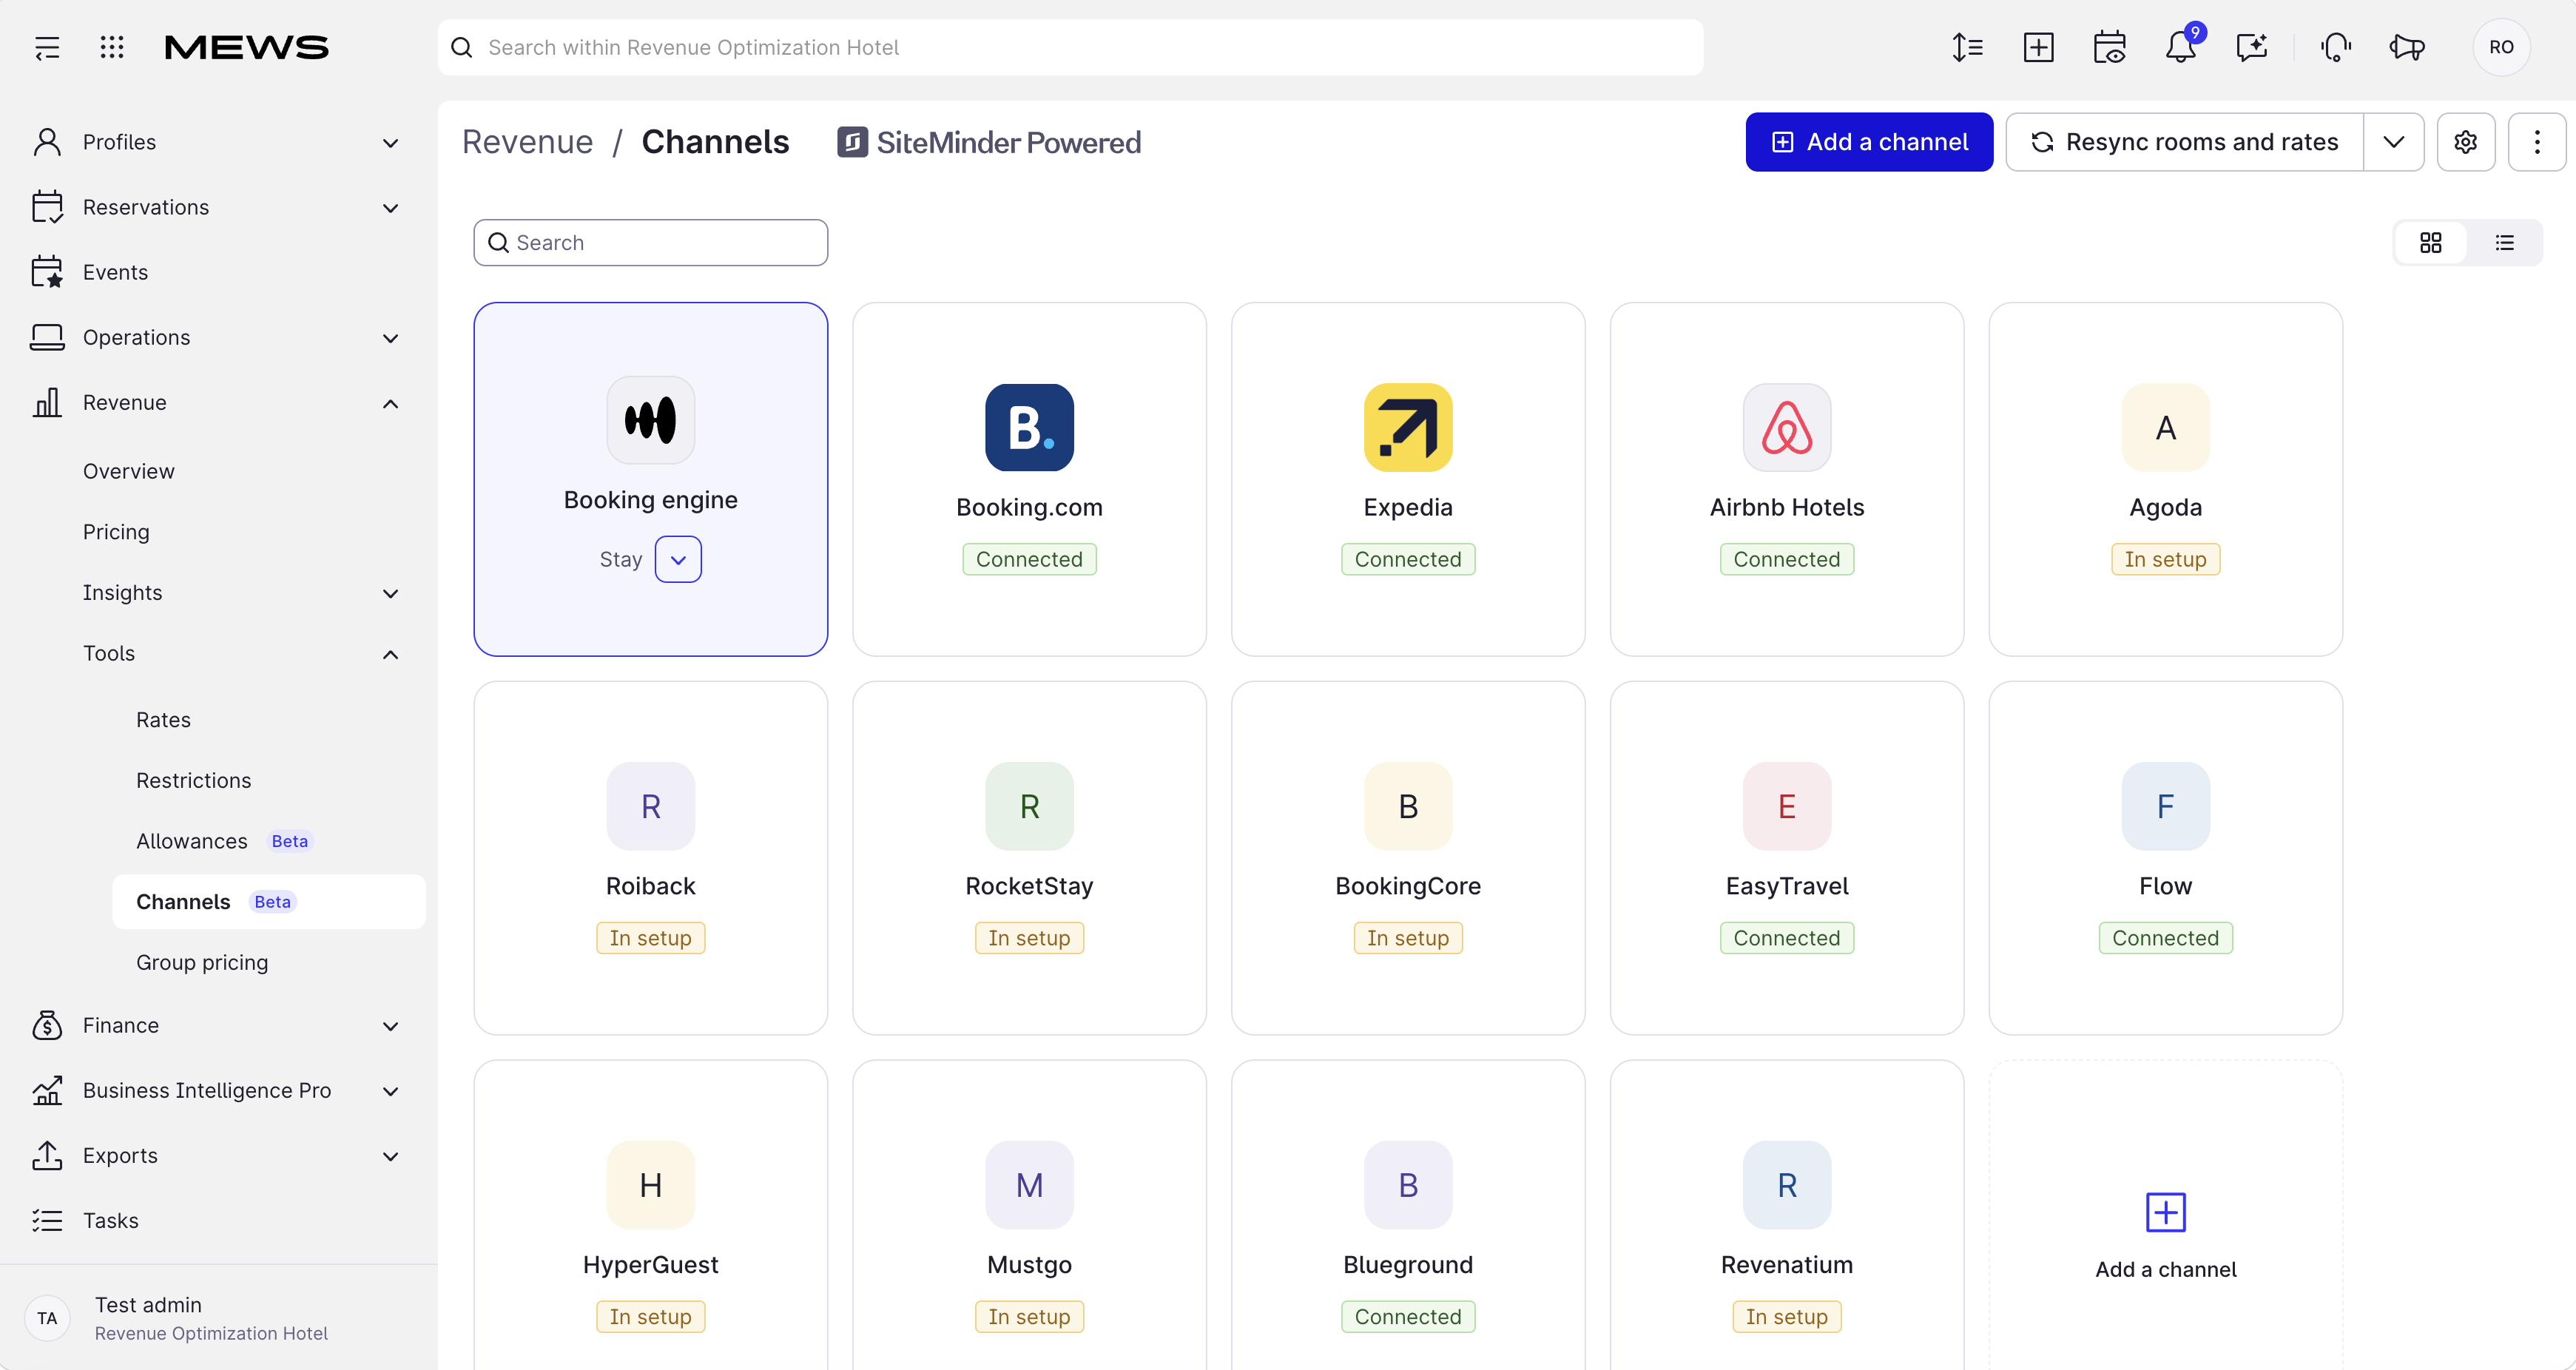Screen dimensions: 2576x1370
Task: Open the AI chat sparkle icon
Action: tap(2251, 47)
